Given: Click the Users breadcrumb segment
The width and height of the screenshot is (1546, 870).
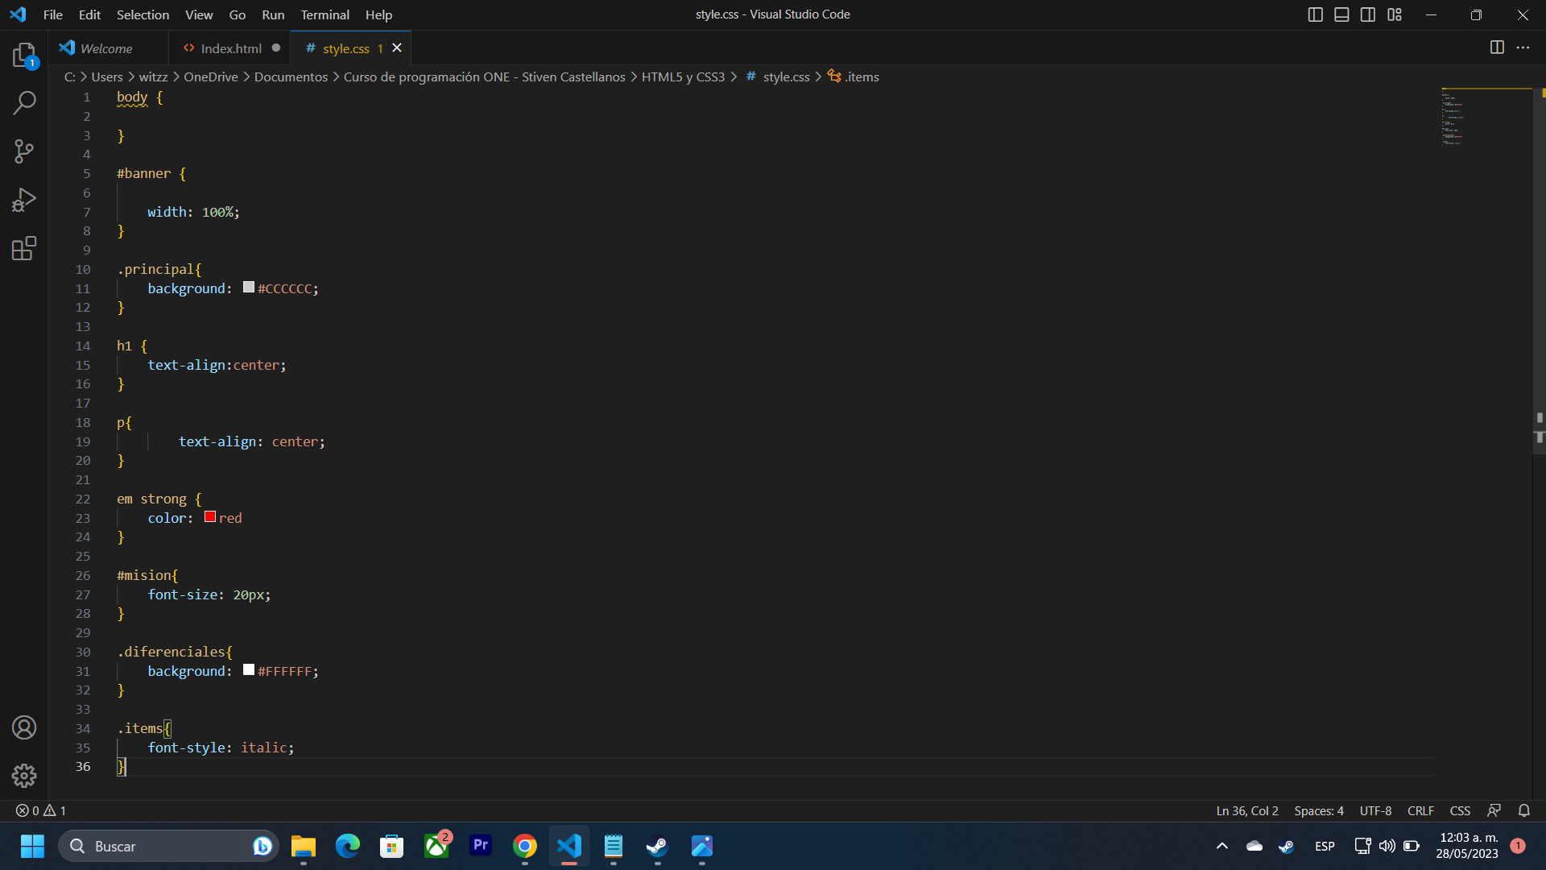Looking at the screenshot, I should (107, 77).
